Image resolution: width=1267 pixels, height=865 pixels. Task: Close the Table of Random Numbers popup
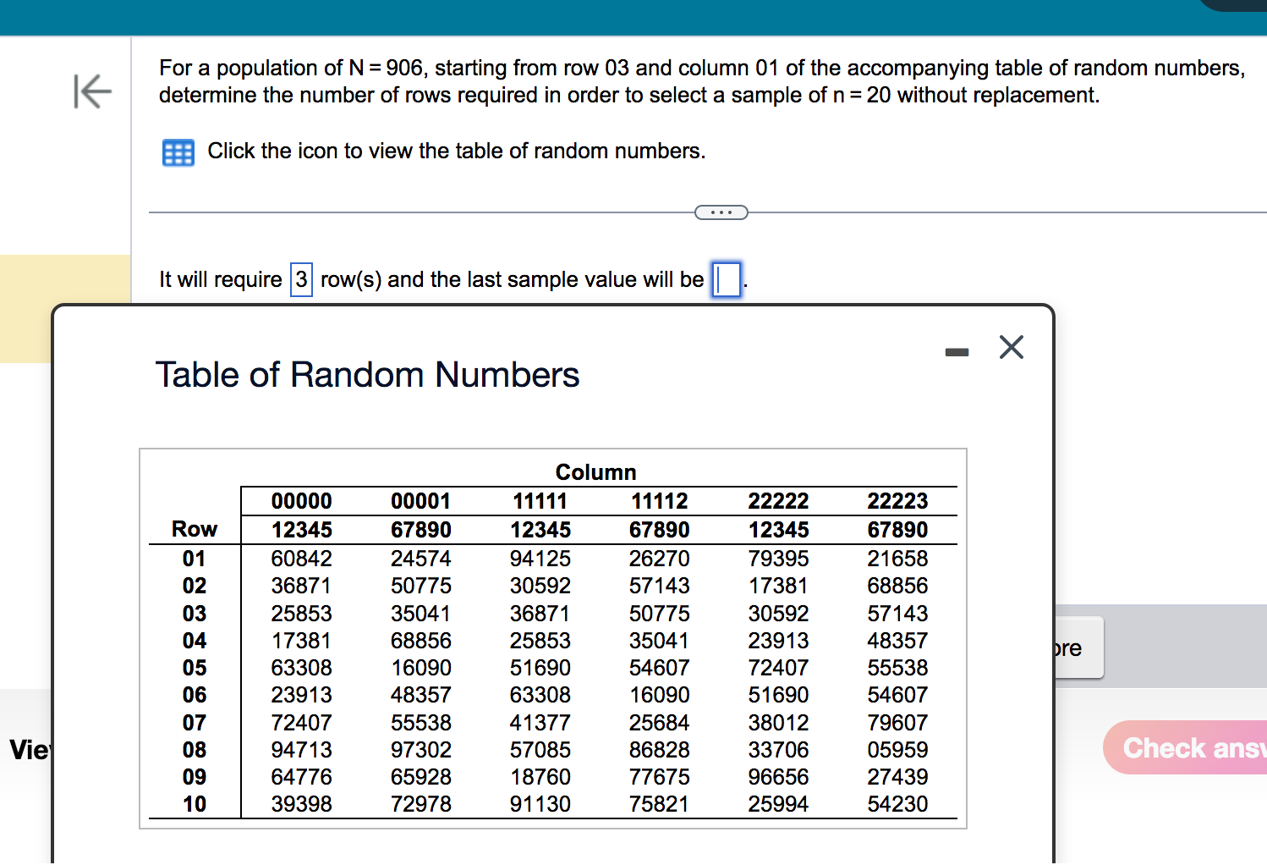tap(1011, 347)
